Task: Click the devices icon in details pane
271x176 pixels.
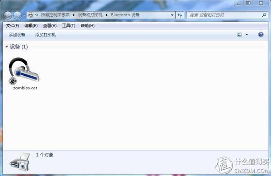Action: [x=19, y=162]
